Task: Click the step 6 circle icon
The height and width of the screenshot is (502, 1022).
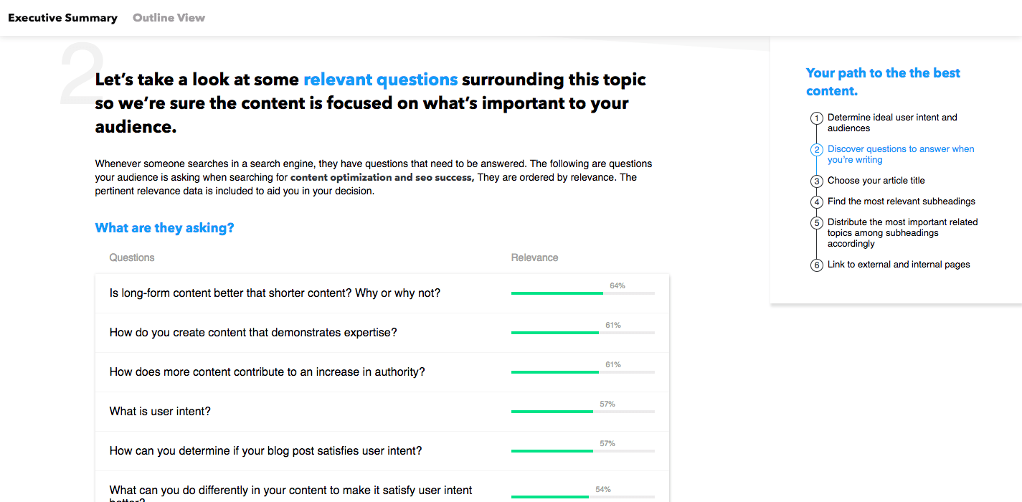Action: click(x=816, y=265)
